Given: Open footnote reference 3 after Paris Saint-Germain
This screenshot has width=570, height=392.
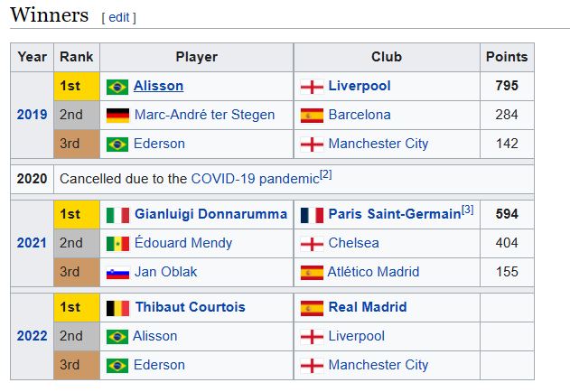Looking at the screenshot, I should [x=467, y=210].
